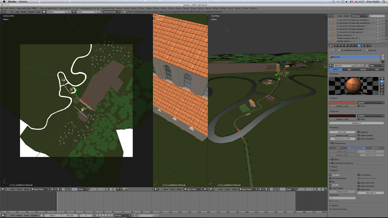
Task: Open the Lambert diffuse shader dropdown
Action: click(370, 103)
